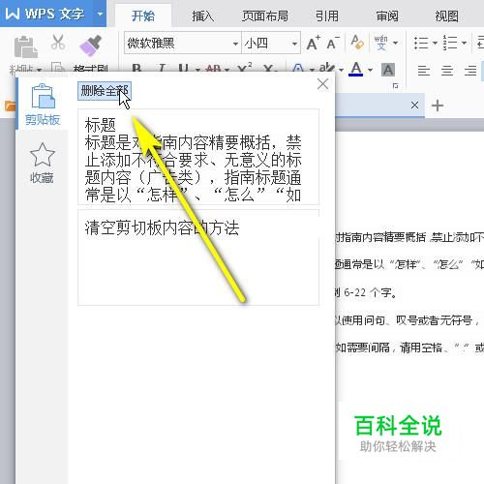Image resolution: width=484 pixels, height=484 pixels.
Task: Click the Clear Formatting eraser icon
Action: [357, 43]
